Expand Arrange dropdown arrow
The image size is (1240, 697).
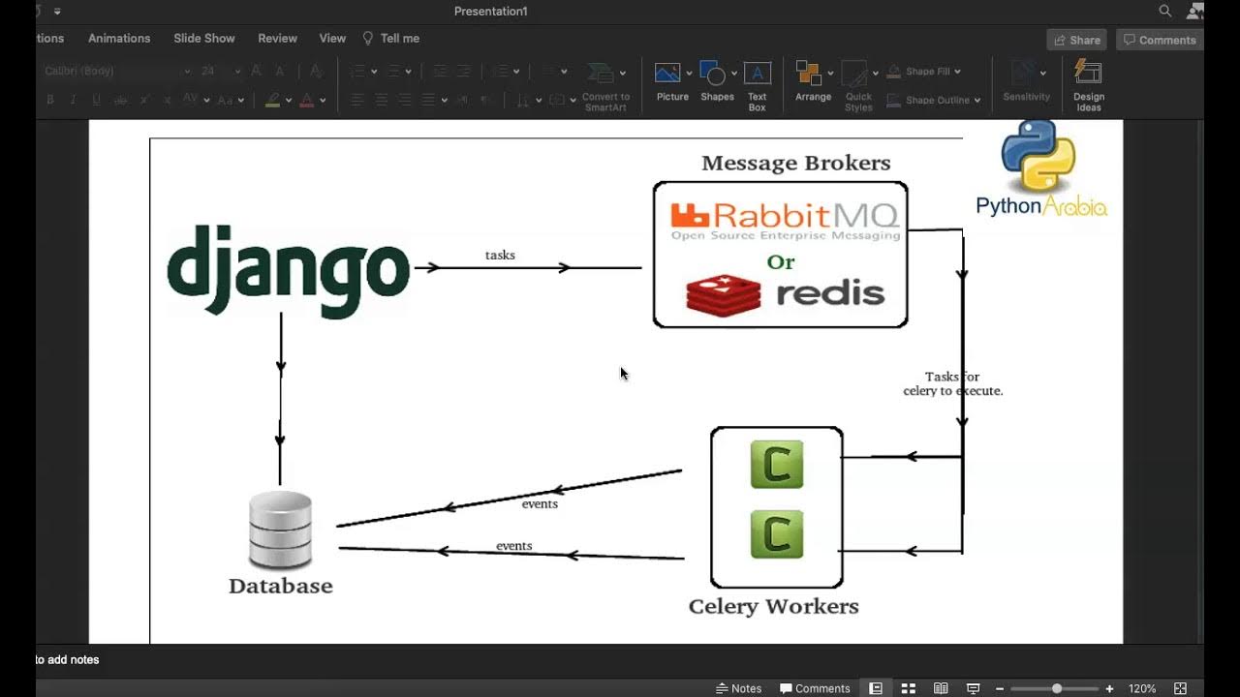[830, 74]
